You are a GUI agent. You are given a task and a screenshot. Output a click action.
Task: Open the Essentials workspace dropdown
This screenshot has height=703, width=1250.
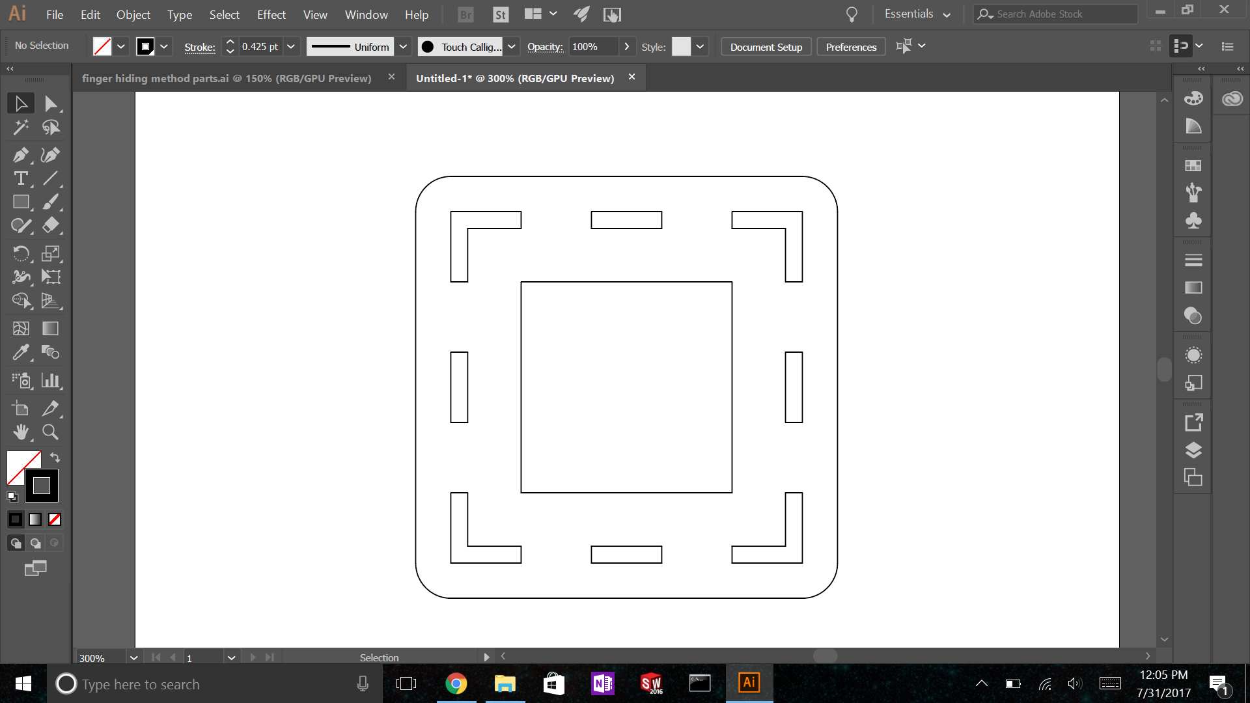pos(918,14)
